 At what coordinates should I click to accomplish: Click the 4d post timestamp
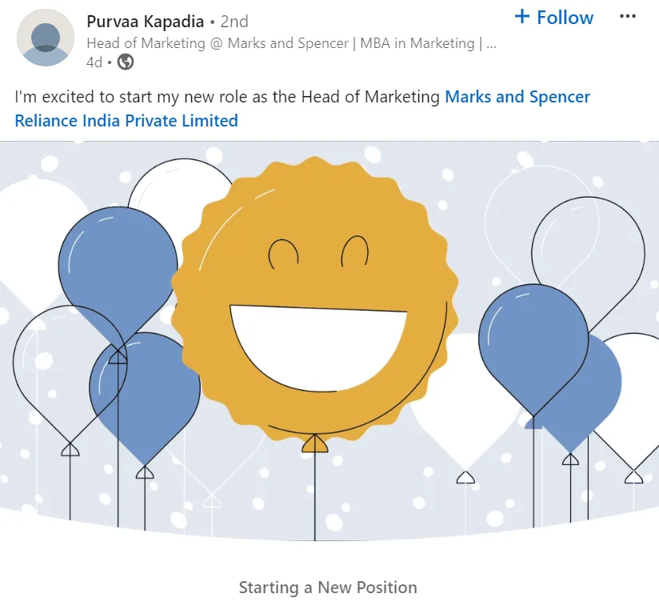click(x=94, y=62)
